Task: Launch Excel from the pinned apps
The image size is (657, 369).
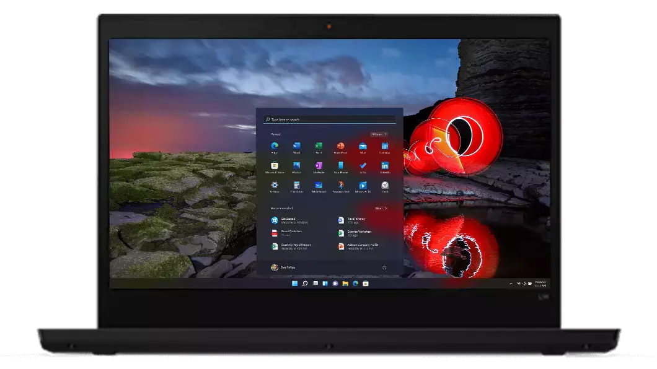Action: click(319, 146)
